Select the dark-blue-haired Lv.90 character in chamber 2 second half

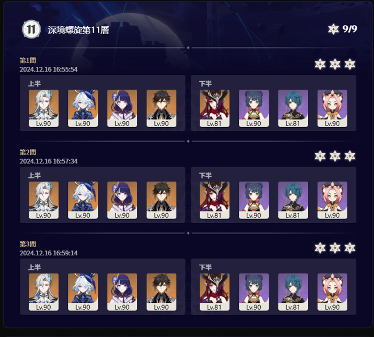tap(254, 200)
